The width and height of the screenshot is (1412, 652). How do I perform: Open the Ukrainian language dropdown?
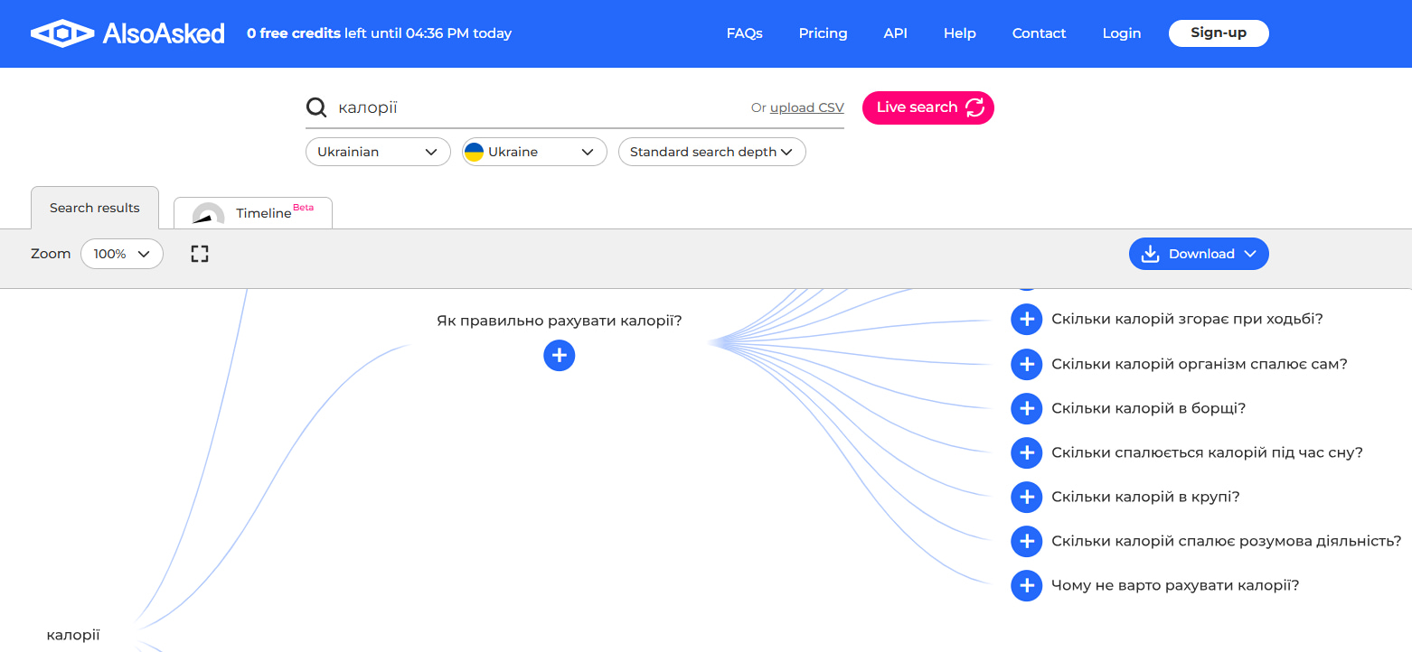[378, 152]
